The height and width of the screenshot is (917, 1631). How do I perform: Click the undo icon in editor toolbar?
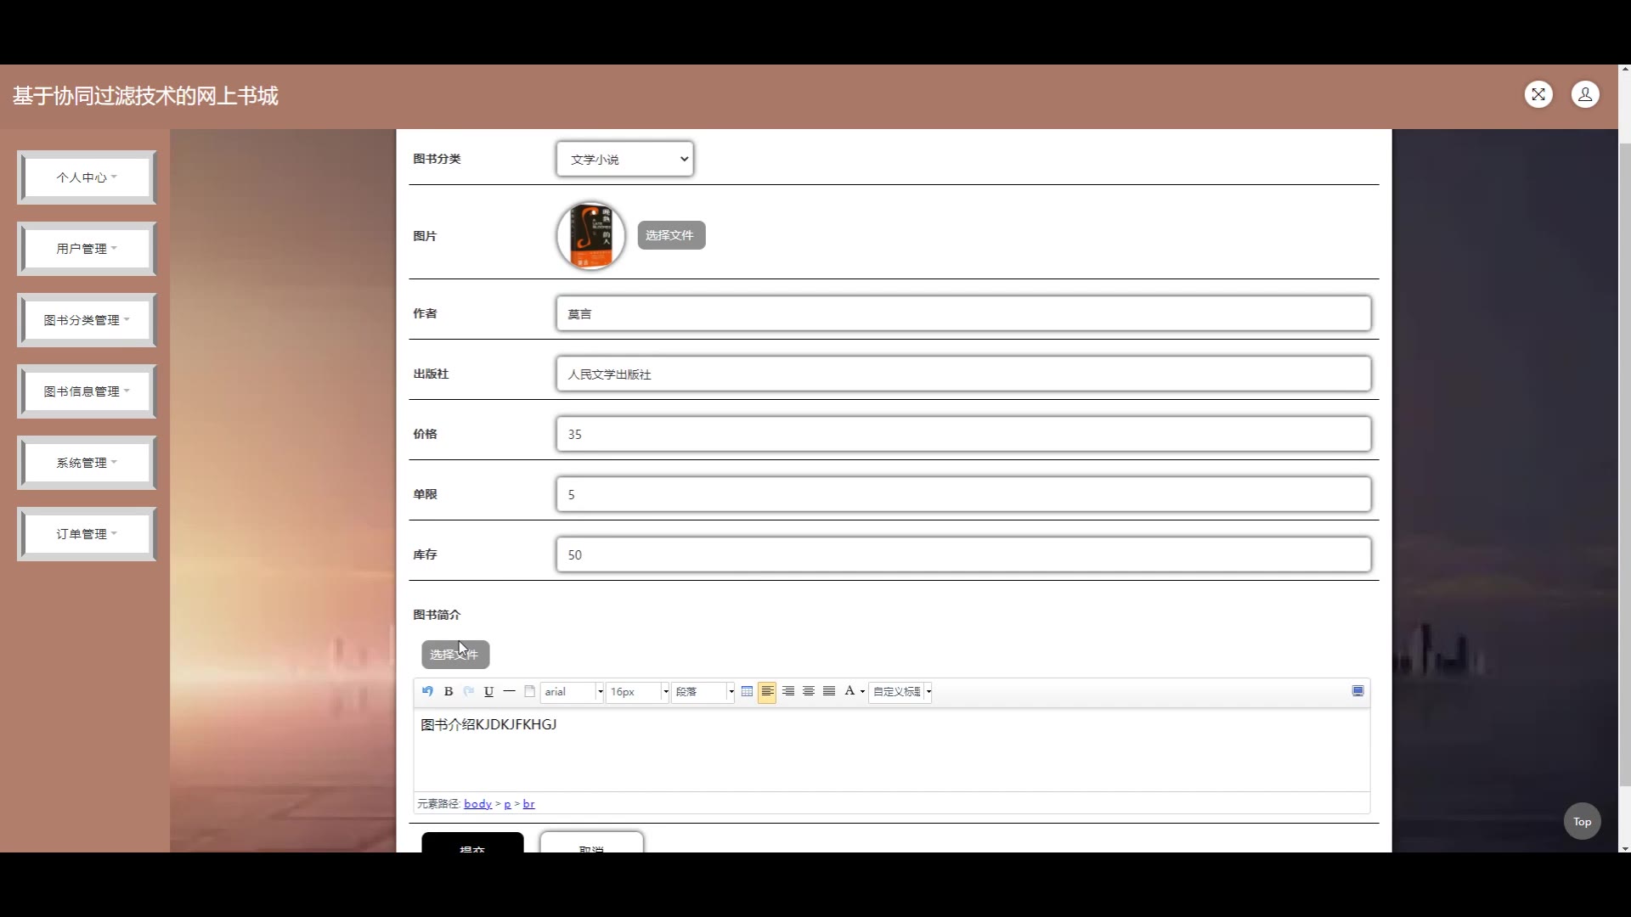click(x=427, y=691)
